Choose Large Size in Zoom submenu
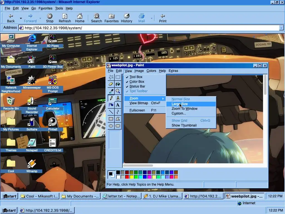Viewport: 285px width, 214px height. click(x=191, y=104)
